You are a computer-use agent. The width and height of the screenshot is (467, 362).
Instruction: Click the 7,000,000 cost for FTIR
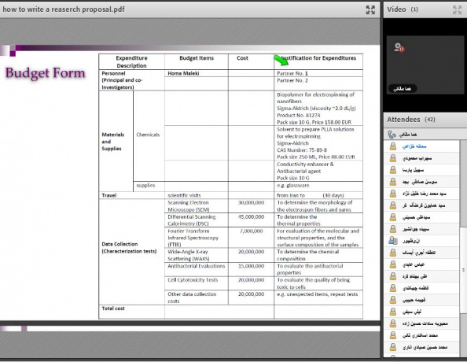click(x=251, y=231)
